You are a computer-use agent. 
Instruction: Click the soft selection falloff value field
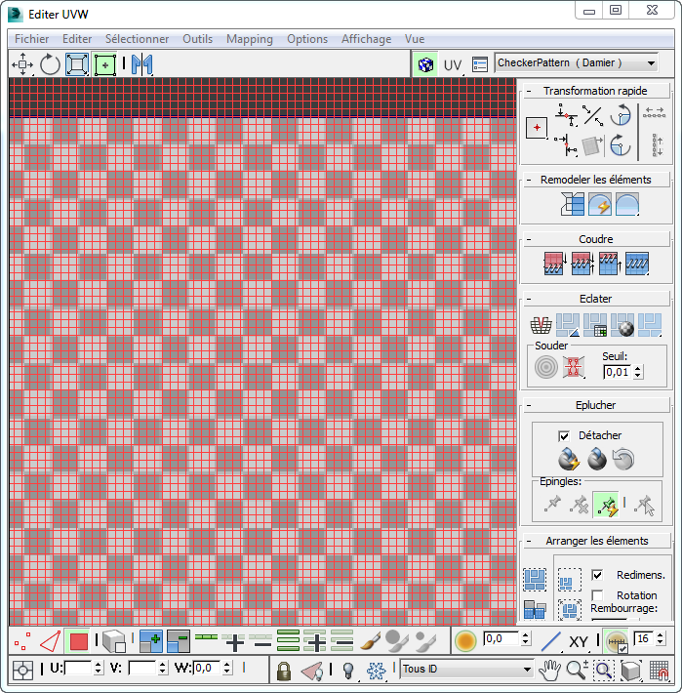click(501, 638)
